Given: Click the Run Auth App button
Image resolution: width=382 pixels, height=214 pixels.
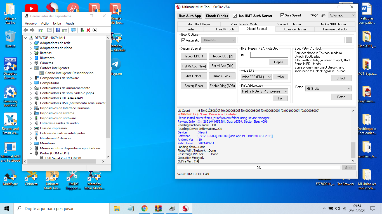Looking at the screenshot, I should tap(190, 16).
